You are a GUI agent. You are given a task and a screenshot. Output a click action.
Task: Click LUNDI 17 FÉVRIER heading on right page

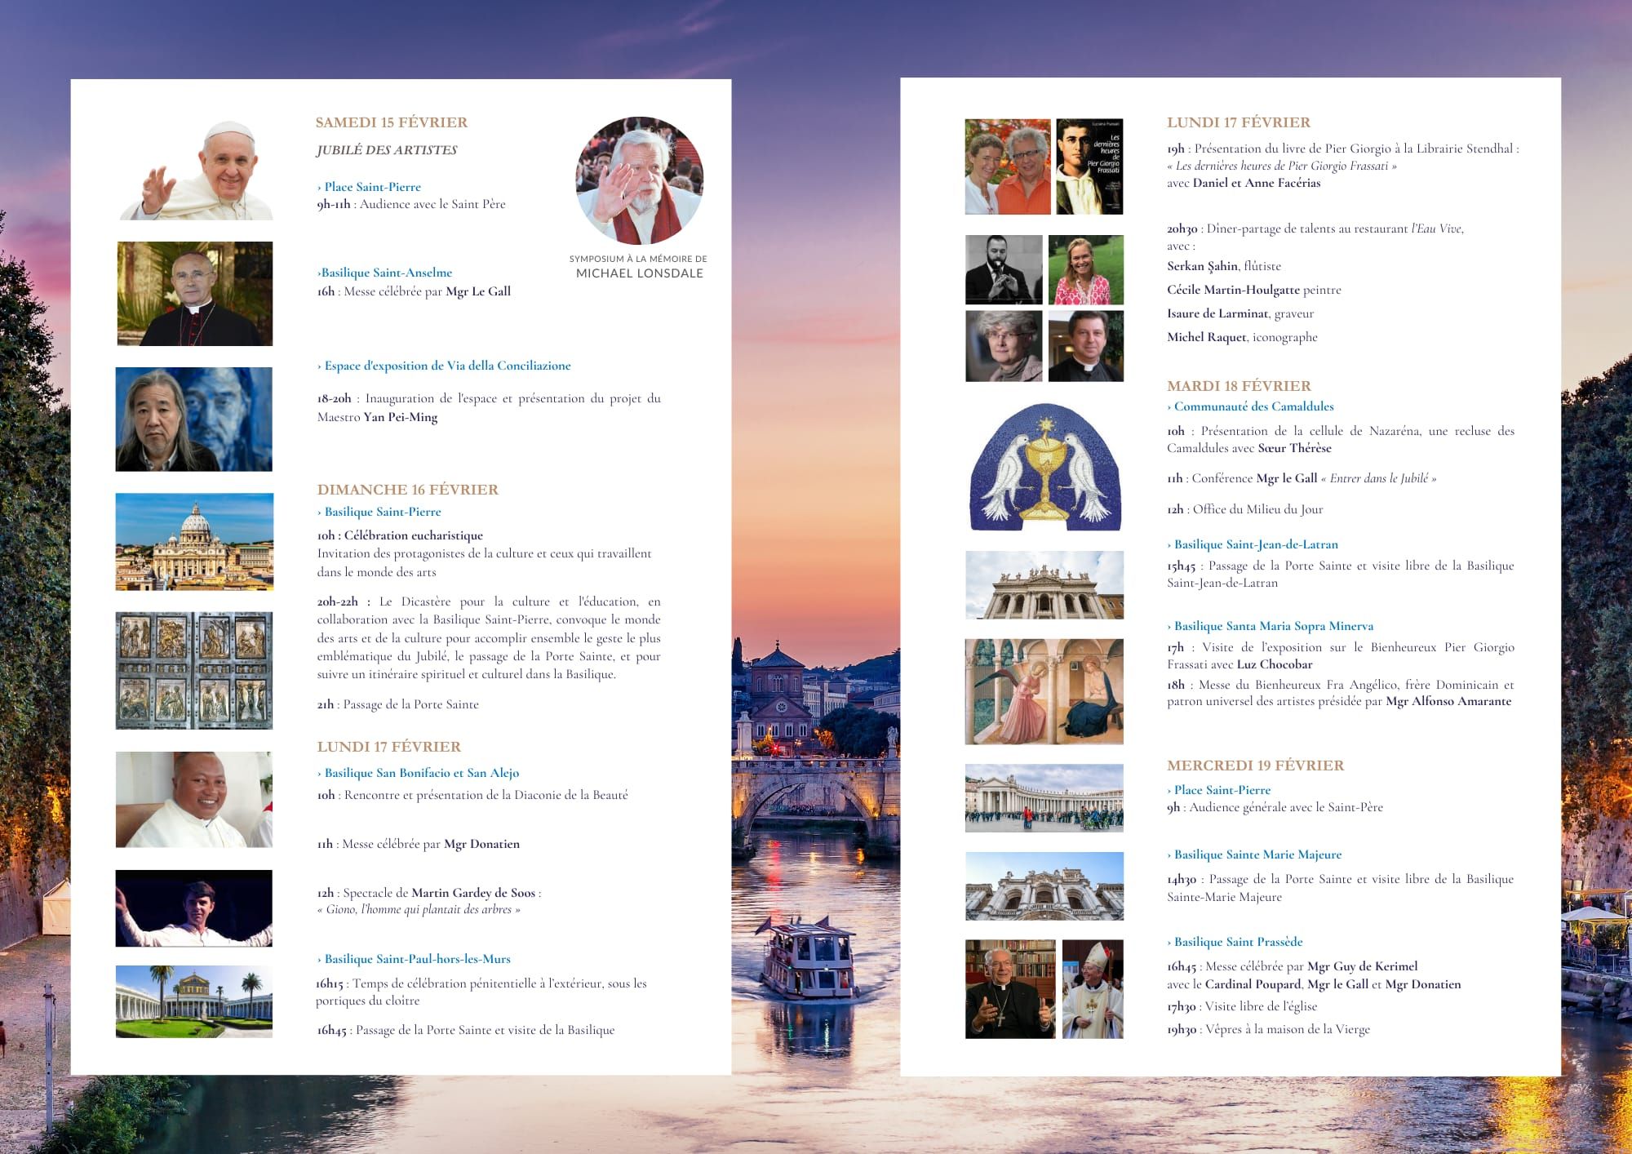[x=1239, y=122]
